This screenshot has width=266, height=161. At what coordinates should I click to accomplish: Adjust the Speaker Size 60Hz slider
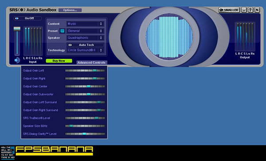85,126
